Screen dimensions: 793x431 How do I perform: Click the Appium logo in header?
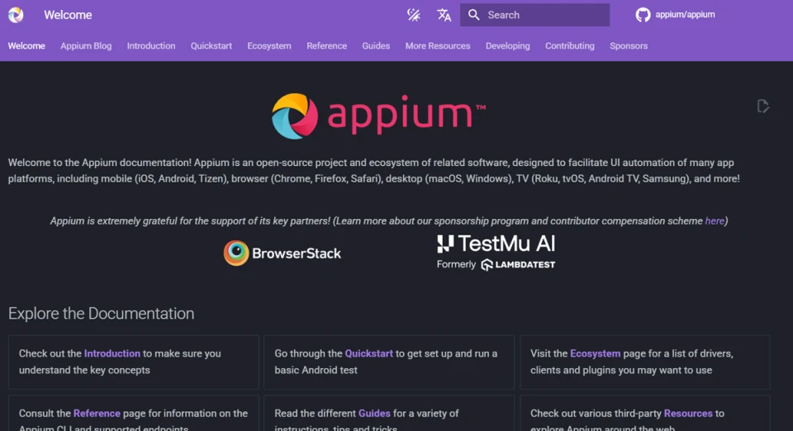click(x=16, y=15)
